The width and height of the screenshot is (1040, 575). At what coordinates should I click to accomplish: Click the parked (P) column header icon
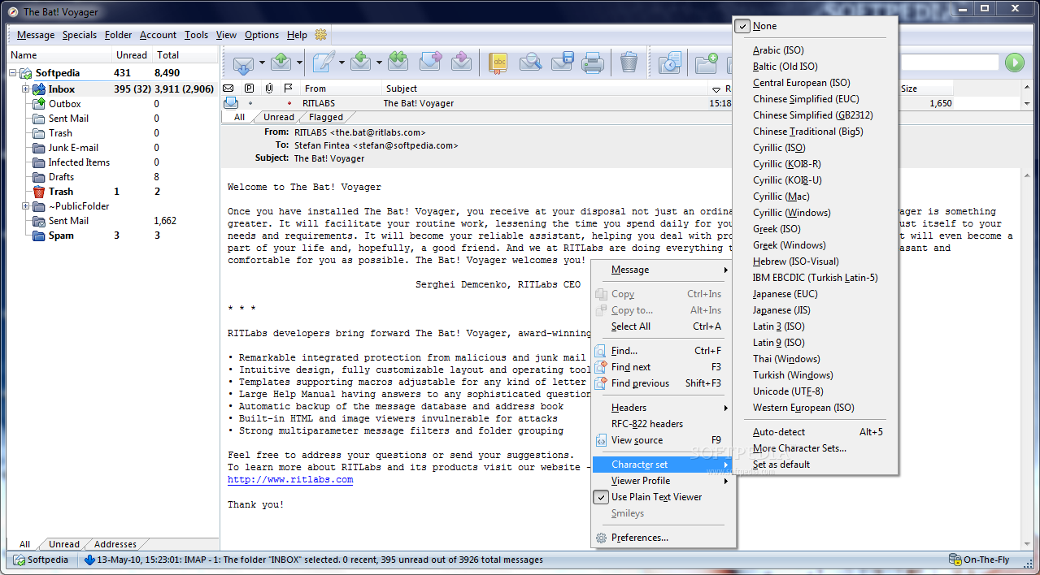point(249,89)
